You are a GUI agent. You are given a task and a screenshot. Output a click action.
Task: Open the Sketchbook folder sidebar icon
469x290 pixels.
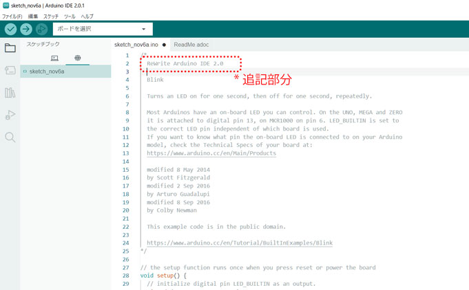[10, 47]
